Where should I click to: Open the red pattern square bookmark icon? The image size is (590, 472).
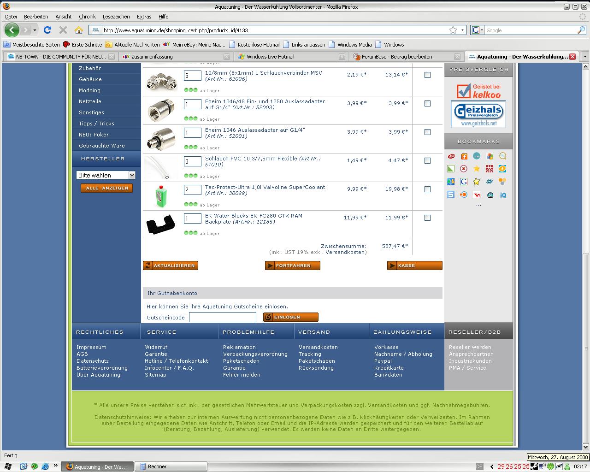click(x=490, y=169)
